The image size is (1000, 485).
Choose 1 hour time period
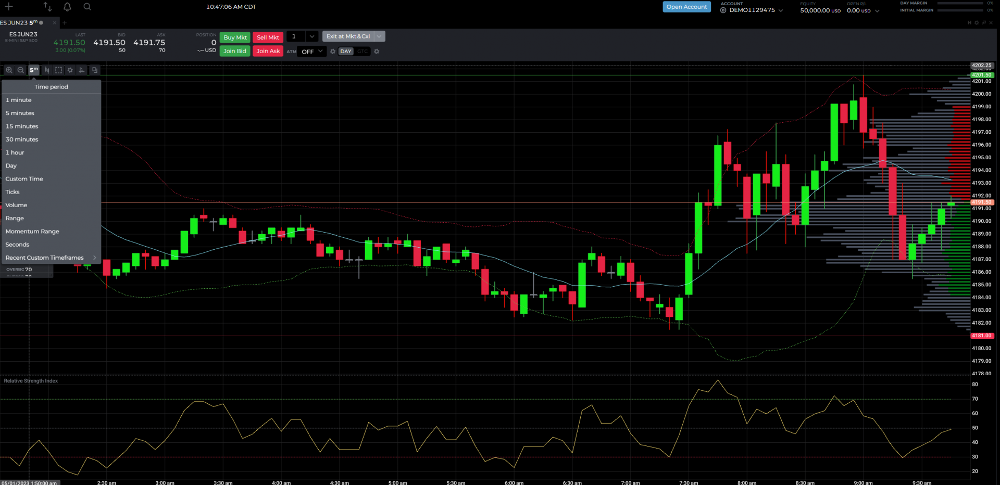[x=51, y=152]
